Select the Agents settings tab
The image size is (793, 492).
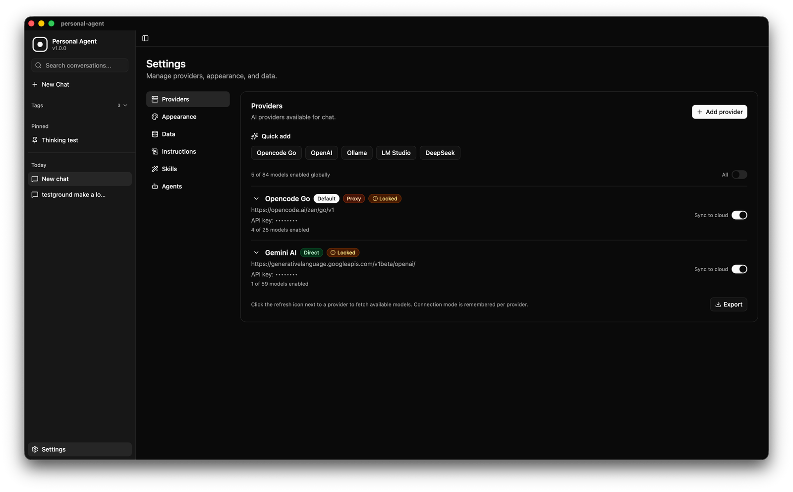point(188,186)
